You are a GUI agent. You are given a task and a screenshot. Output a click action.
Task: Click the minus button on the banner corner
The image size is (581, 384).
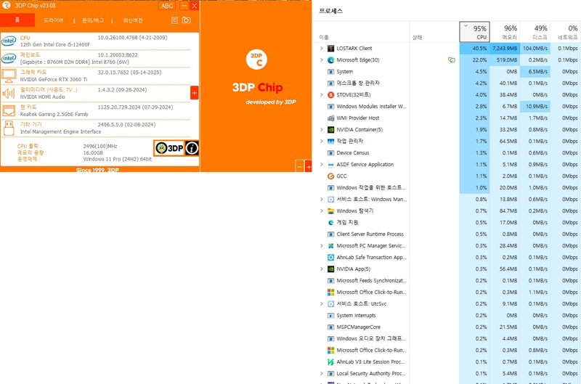point(300,167)
